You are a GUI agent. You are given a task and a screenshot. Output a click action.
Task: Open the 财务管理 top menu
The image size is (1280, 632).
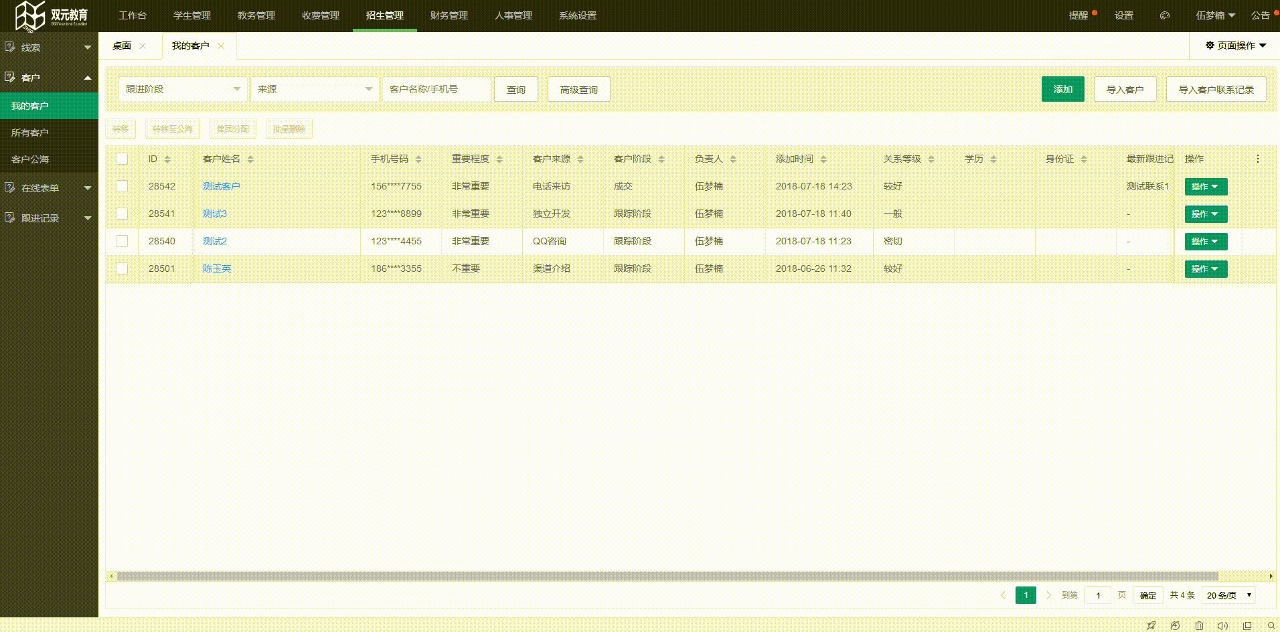point(449,15)
